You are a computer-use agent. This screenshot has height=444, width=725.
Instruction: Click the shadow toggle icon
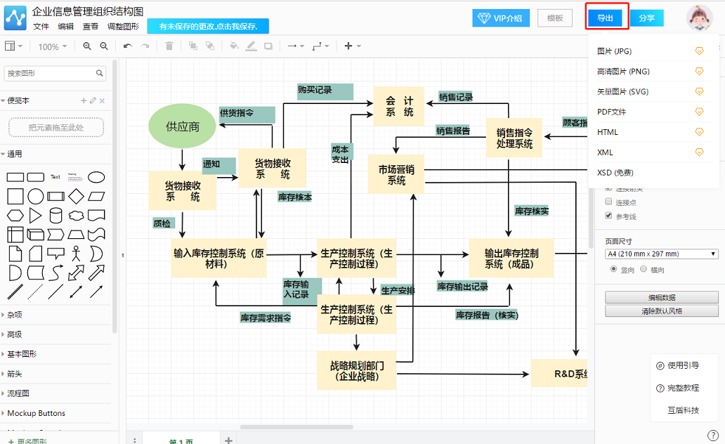[x=268, y=46]
